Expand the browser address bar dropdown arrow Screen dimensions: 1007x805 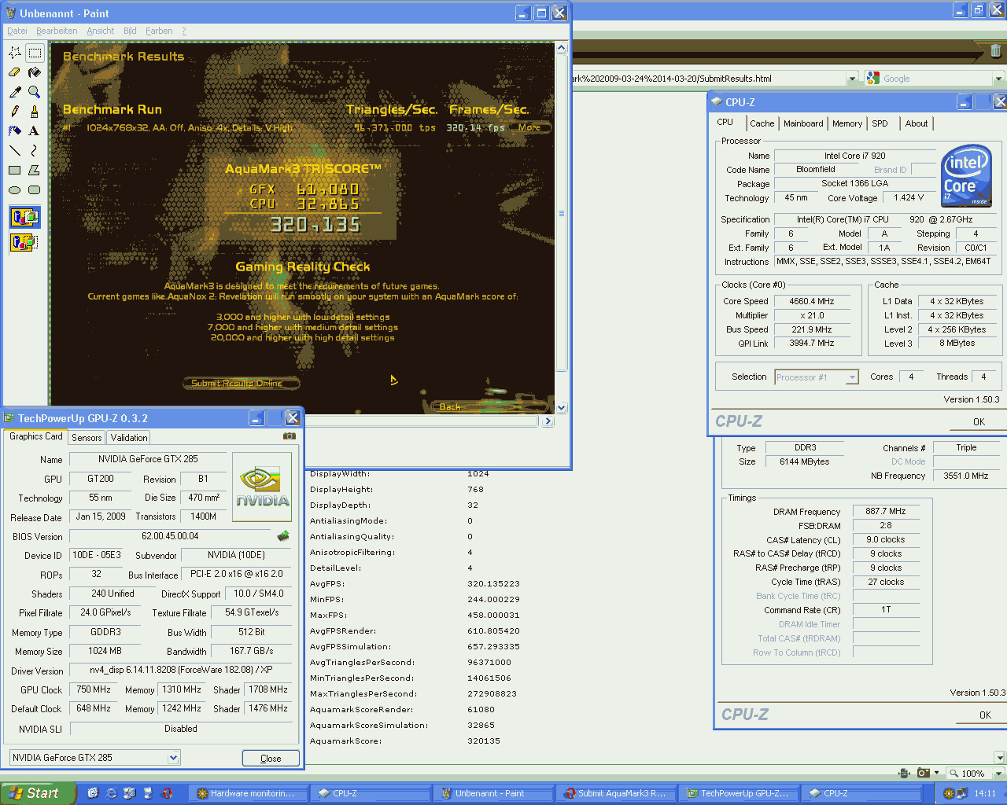[x=852, y=79]
